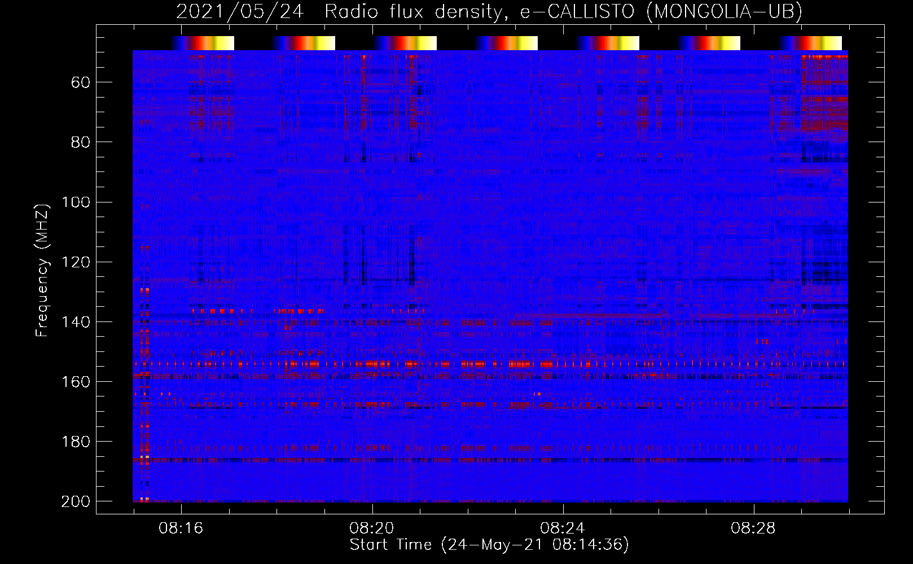Click the '08:20' time tick label

pyautogui.click(x=372, y=528)
